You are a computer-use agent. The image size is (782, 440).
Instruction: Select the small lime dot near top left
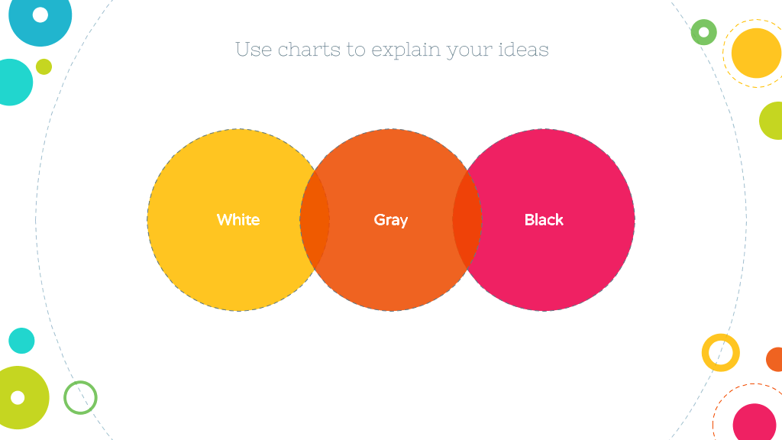click(44, 67)
